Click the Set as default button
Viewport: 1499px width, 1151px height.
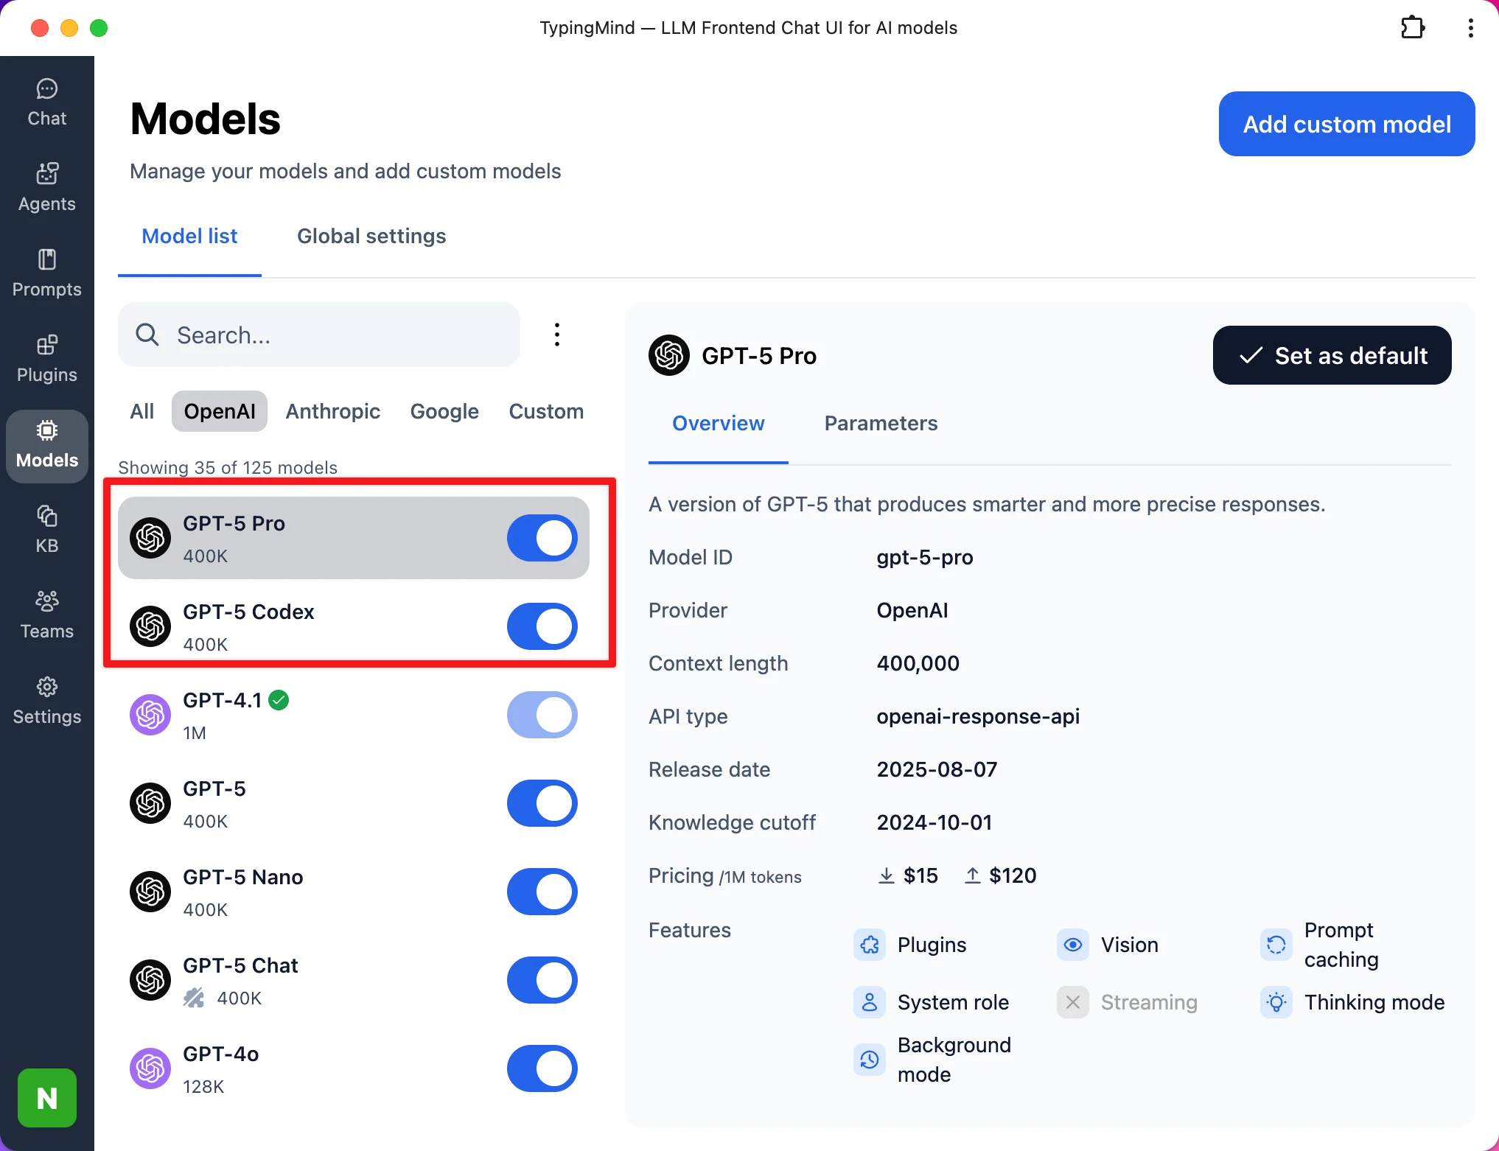pos(1332,355)
